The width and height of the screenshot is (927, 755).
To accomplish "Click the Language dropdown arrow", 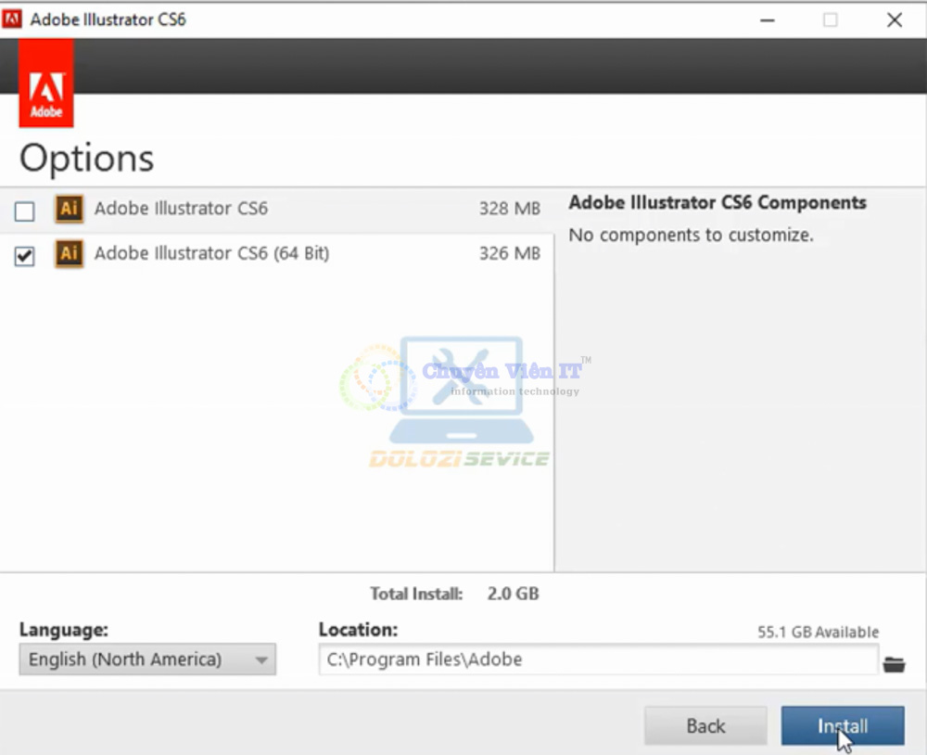I will tap(260, 659).
